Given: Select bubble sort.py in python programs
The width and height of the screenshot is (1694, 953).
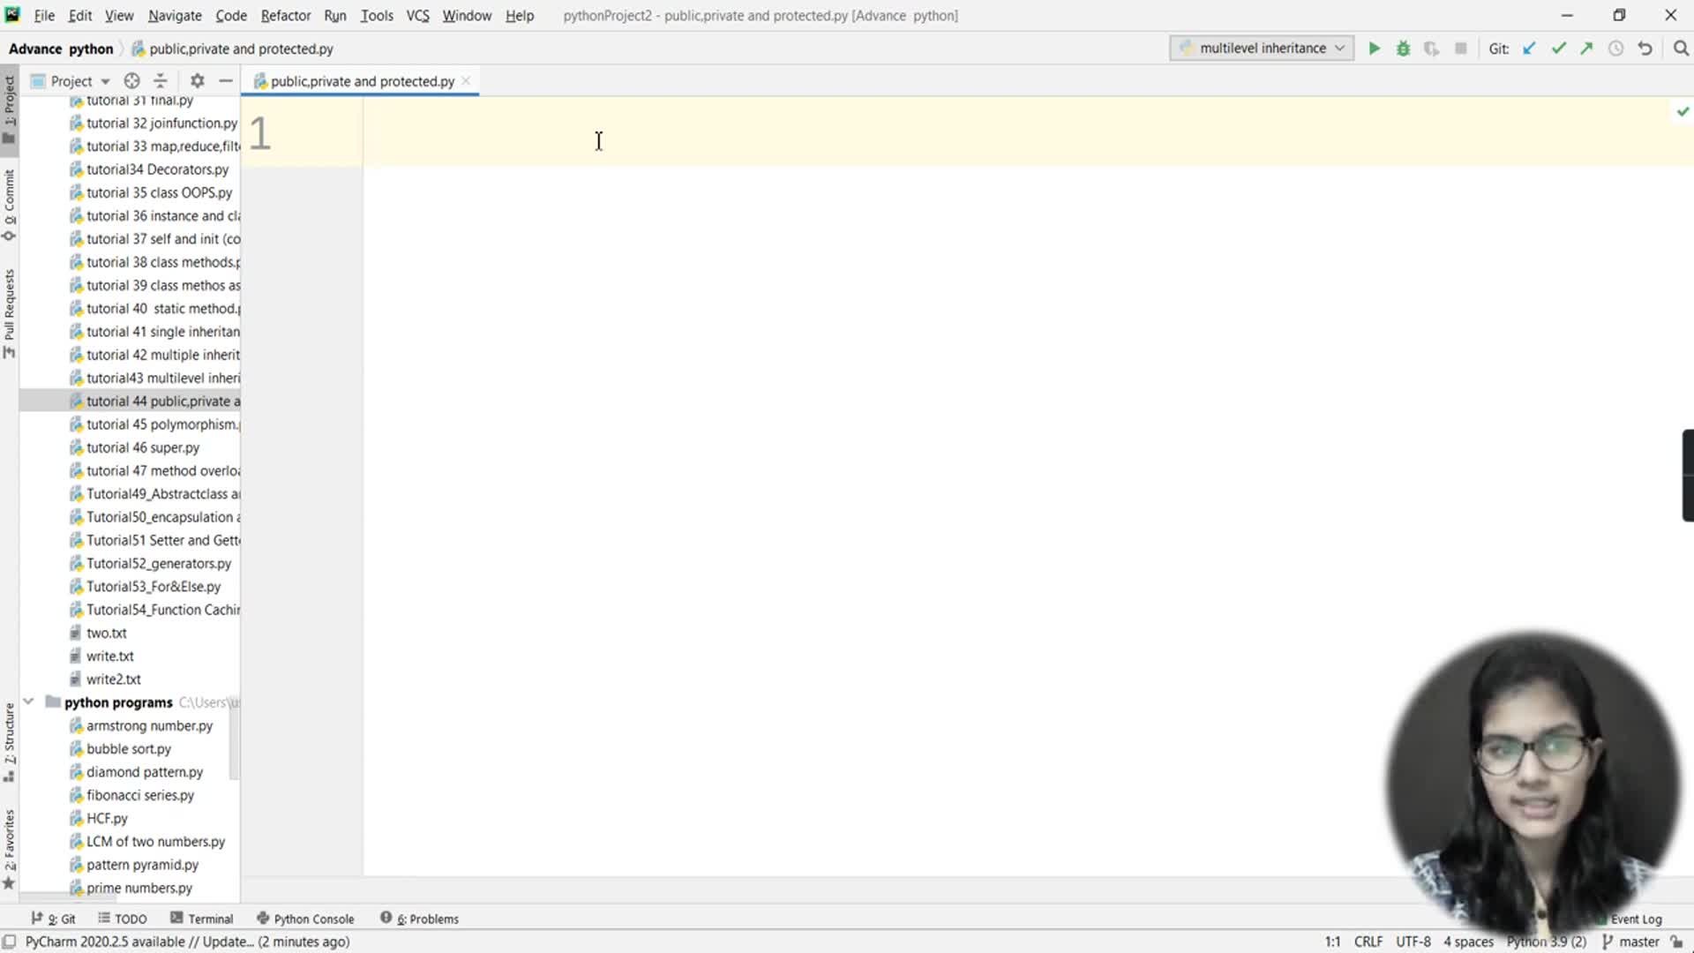Looking at the screenshot, I should [x=121, y=748].
